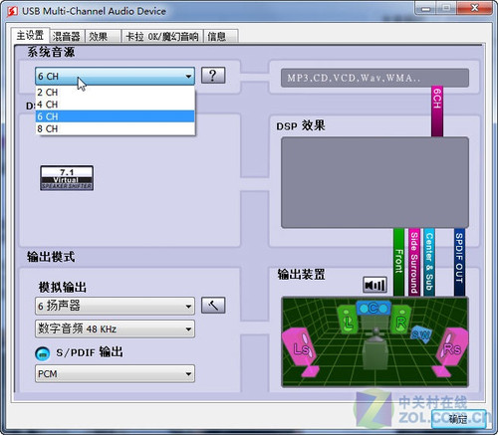498x435 pixels.
Task: Choose highlighted 6 CH list option
Action: (115, 116)
